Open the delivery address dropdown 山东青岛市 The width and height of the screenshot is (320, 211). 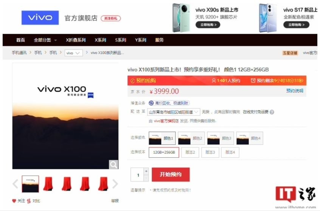coord(174,112)
